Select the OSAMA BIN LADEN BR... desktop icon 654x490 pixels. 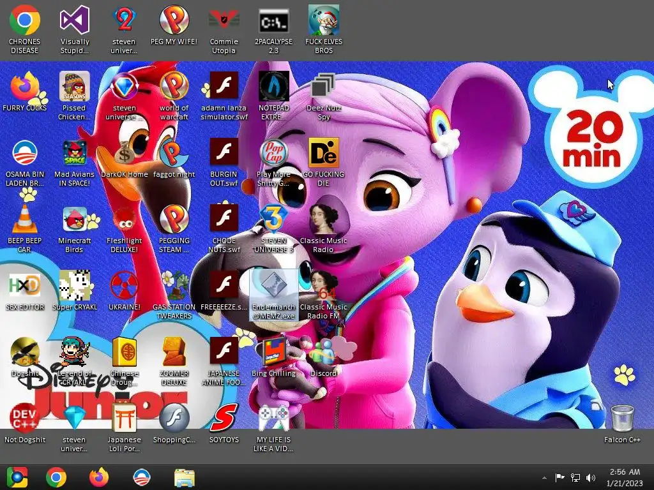pyautogui.click(x=25, y=162)
